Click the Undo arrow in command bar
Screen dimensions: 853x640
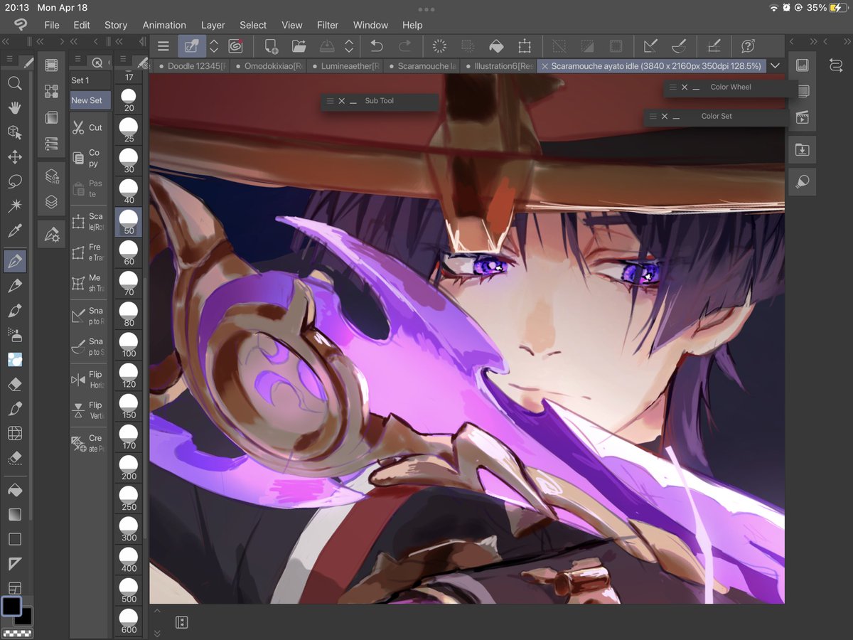[377, 46]
